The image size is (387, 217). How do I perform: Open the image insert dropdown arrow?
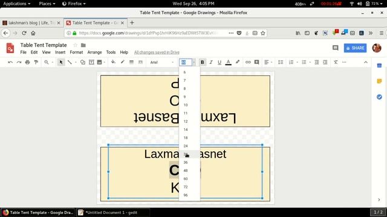105,62
